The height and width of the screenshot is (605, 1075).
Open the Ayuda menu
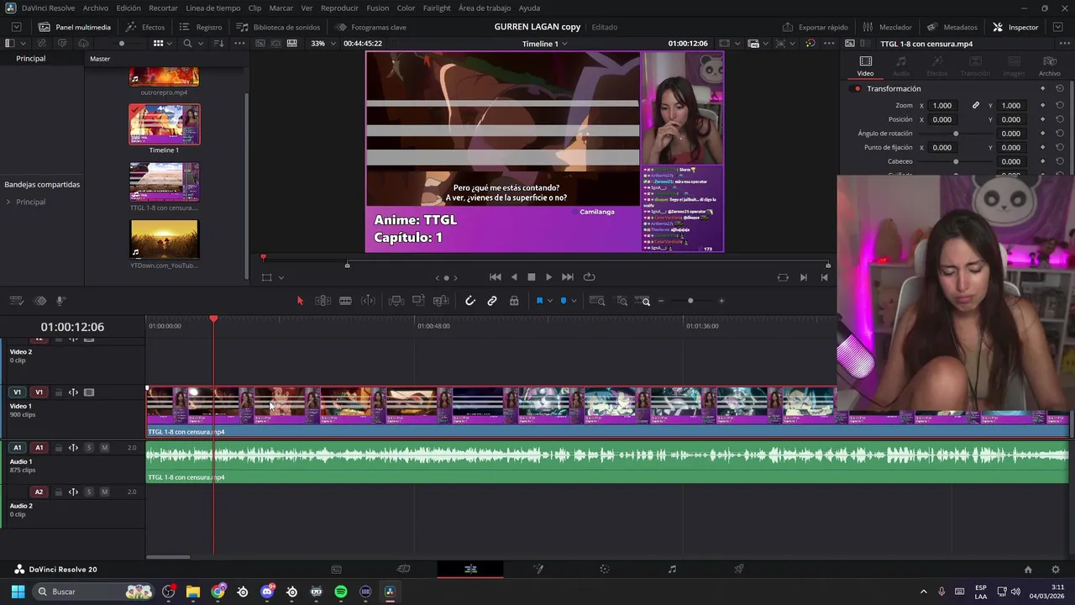point(529,8)
